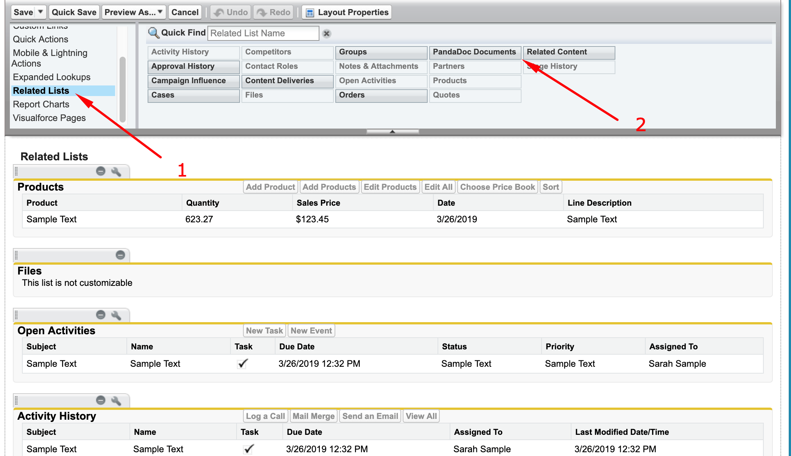Click the Choose Price Book button

tap(497, 187)
